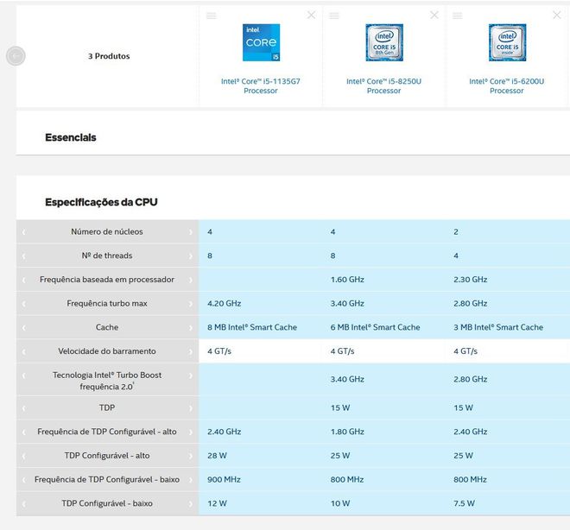The height and width of the screenshot is (530, 570).
Task: Collapse the Especificações da CPU section
Action: coord(101,202)
